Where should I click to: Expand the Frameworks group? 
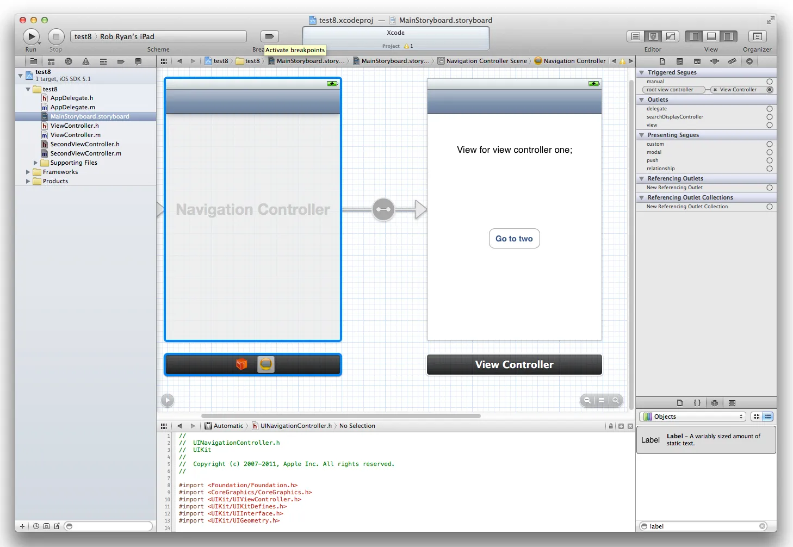point(28,172)
